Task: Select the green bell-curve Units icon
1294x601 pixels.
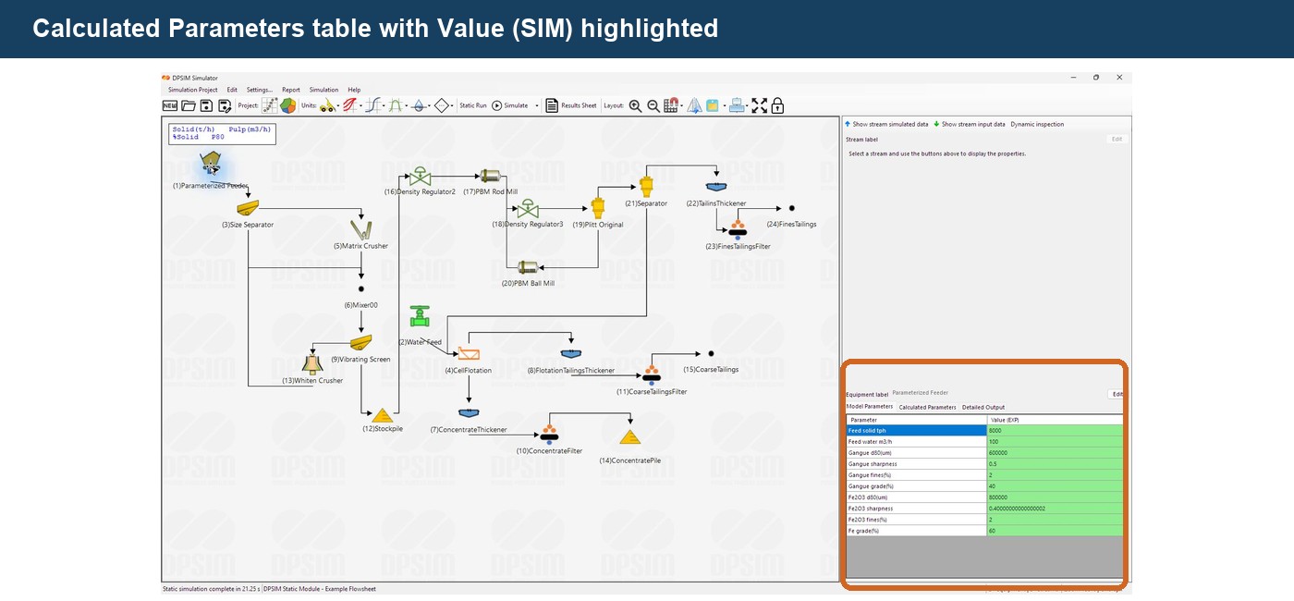Action: [x=396, y=105]
